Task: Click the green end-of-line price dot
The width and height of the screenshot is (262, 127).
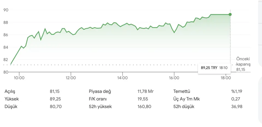Action: tap(230, 14)
